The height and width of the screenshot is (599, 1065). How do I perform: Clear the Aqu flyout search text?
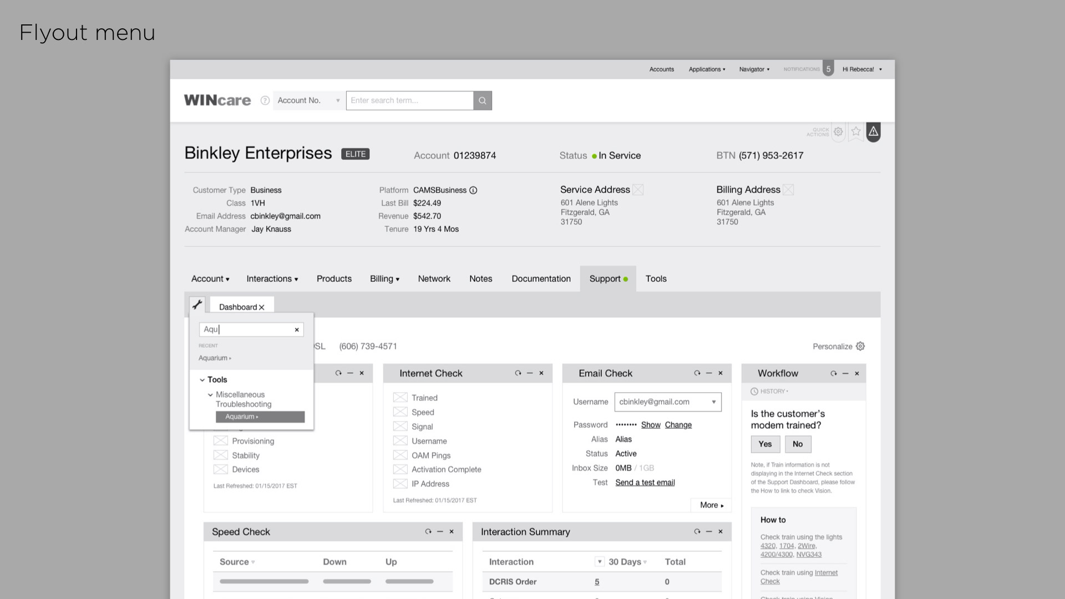click(297, 329)
